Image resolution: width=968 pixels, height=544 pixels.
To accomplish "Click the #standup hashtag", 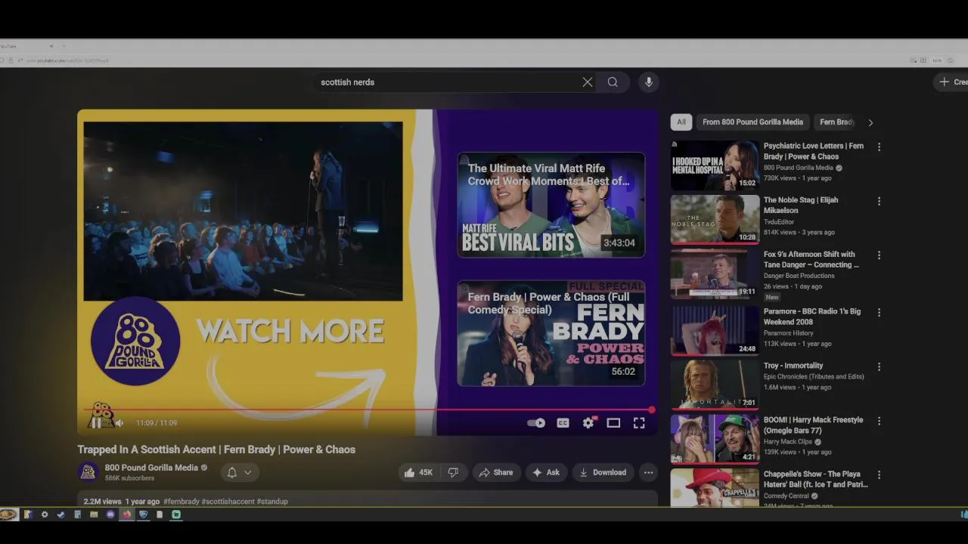I will [272, 502].
